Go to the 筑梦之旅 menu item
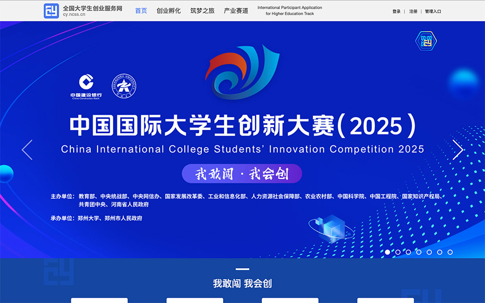This screenshot has width=485, height=303. (202, 11)
